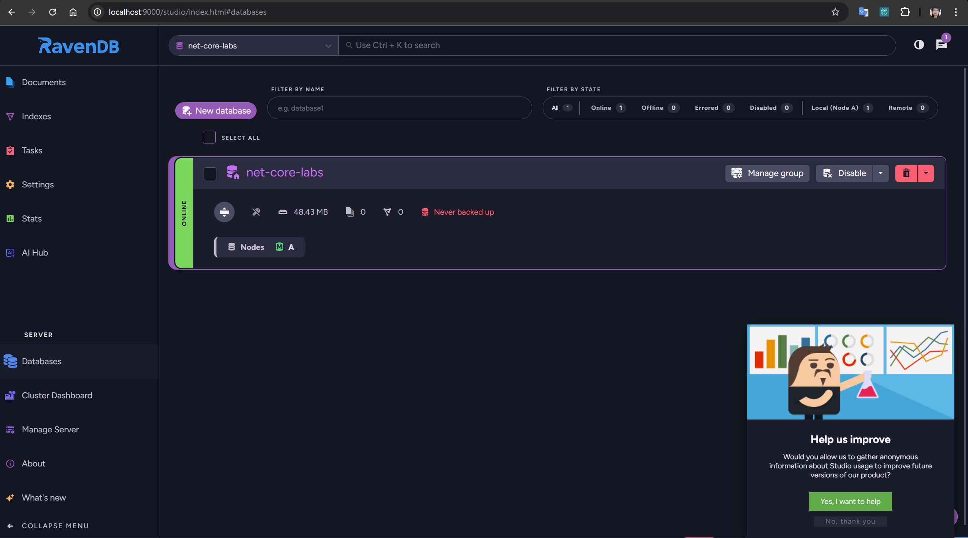Viewport: 968px width, 538px height.
Task: Click the New database button
Action: 216,111
